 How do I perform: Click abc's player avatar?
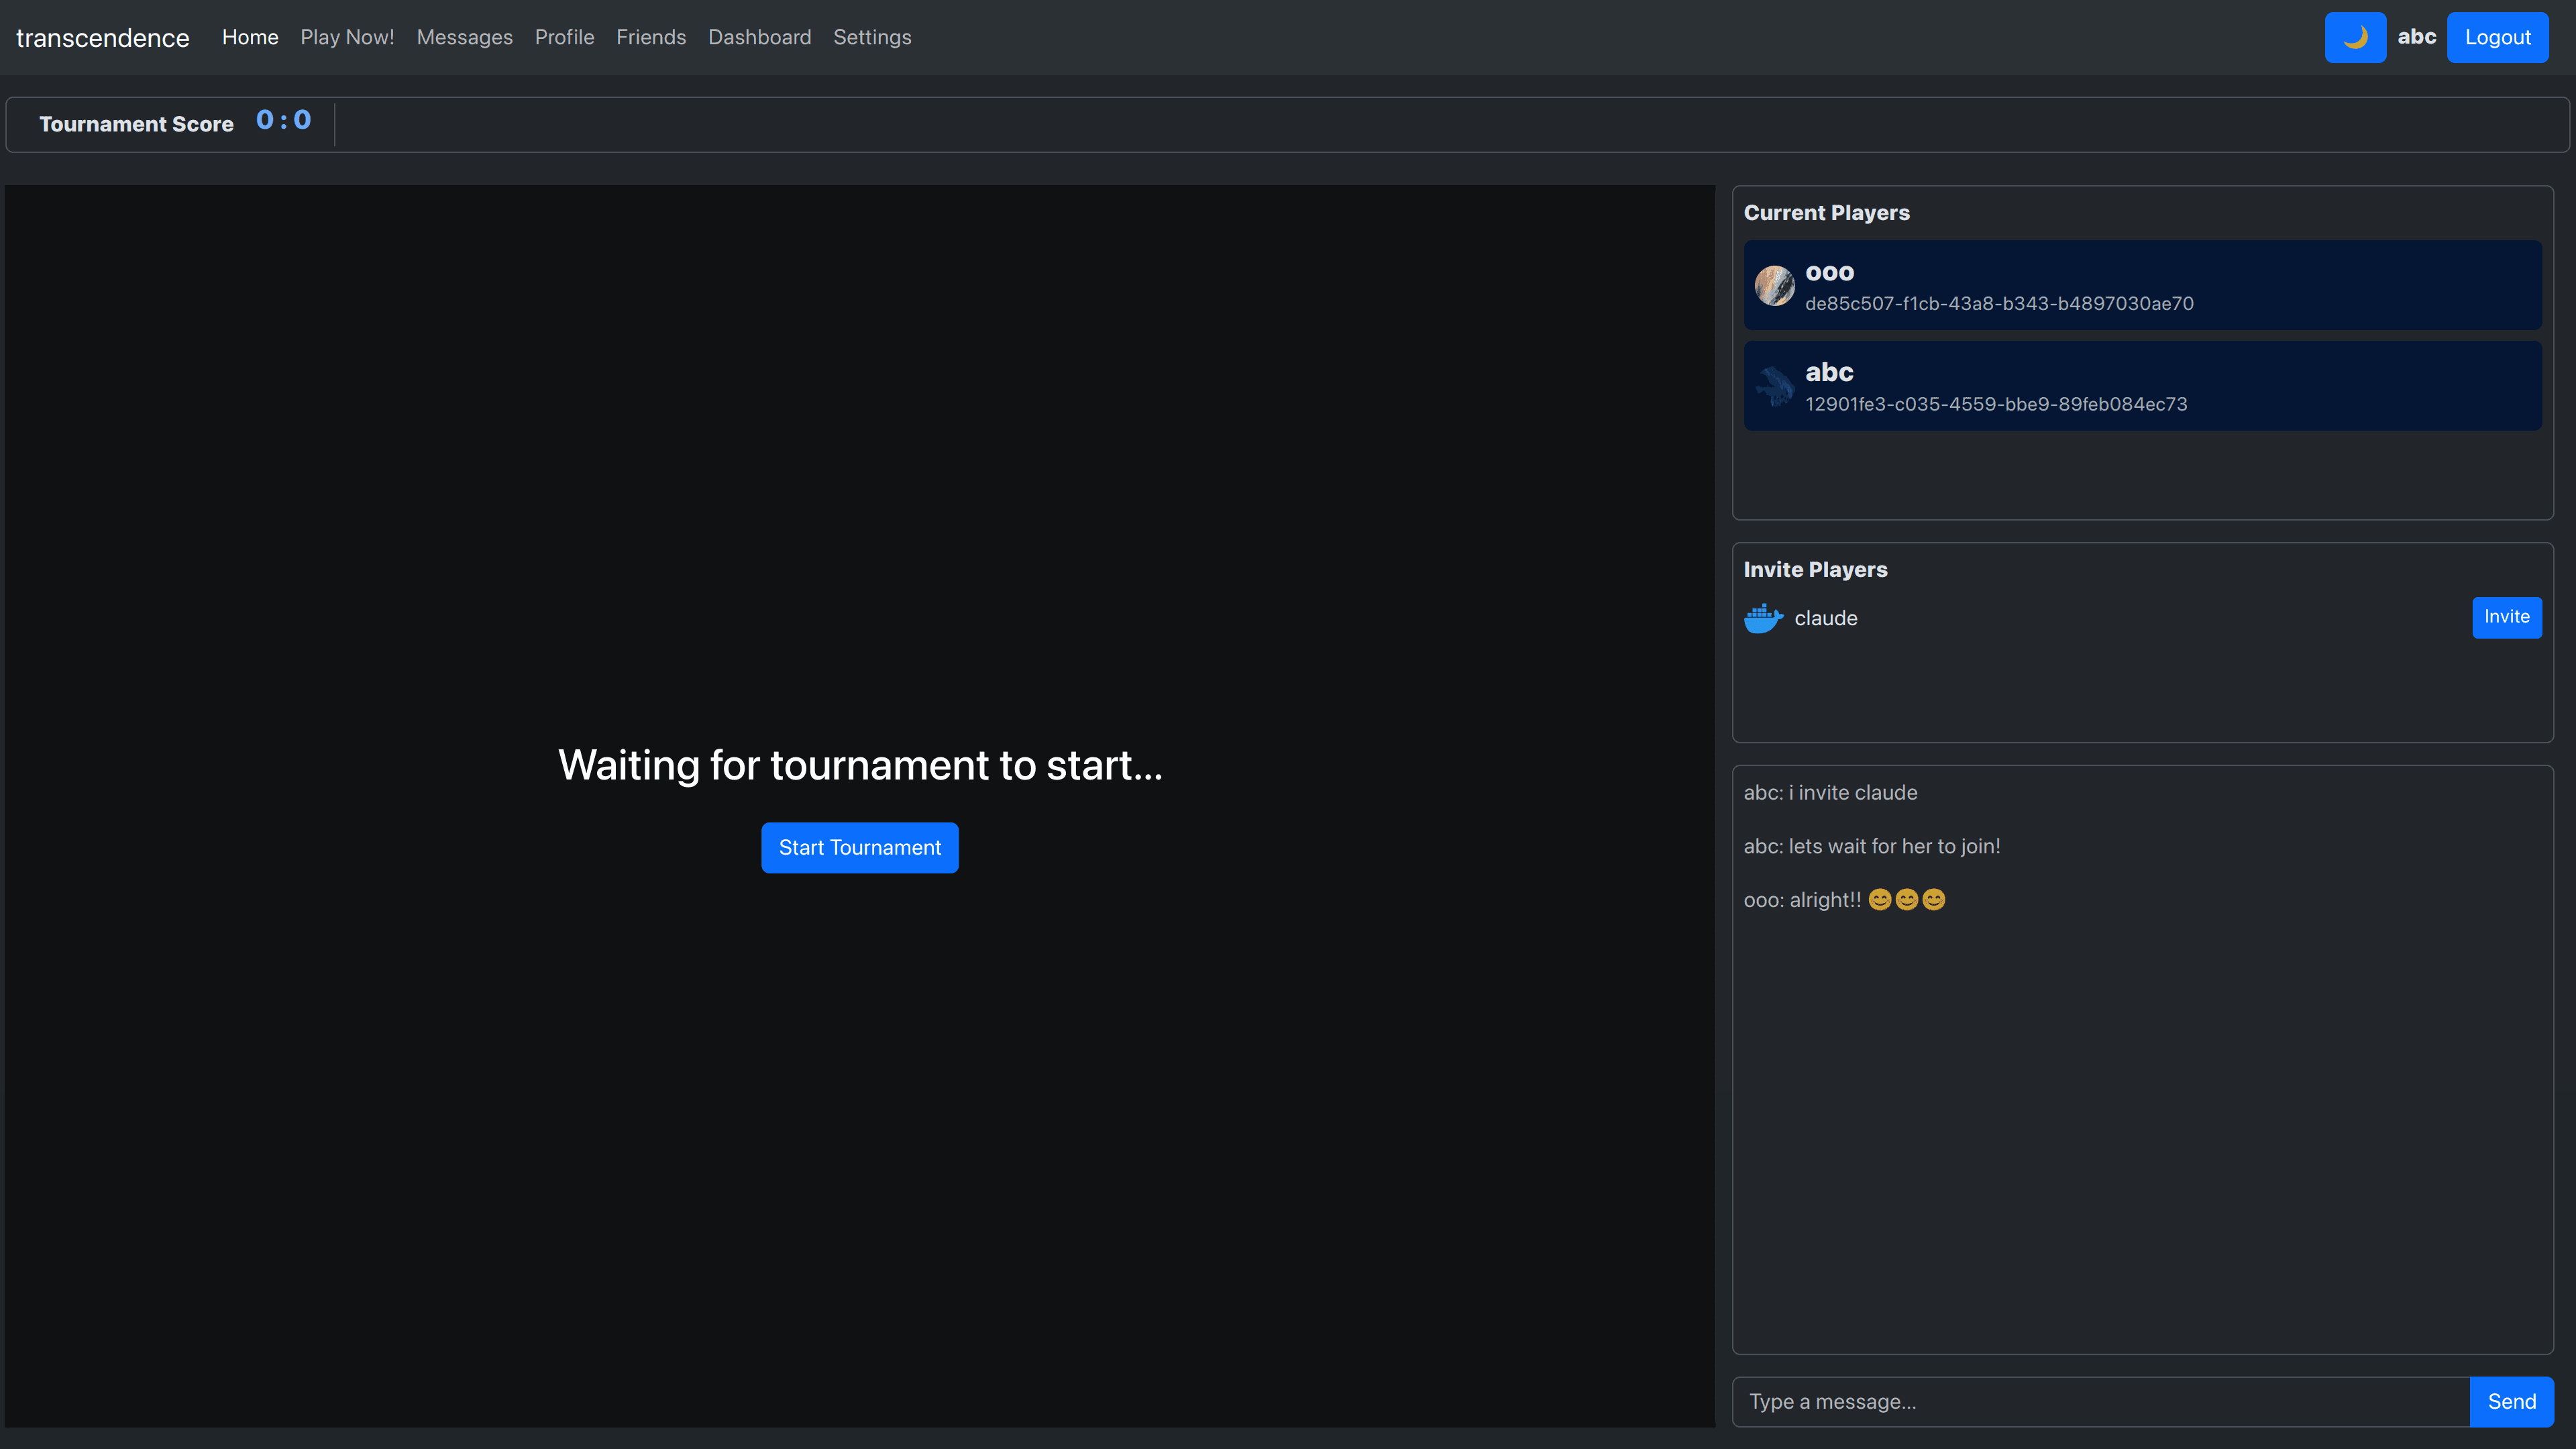1774,386
